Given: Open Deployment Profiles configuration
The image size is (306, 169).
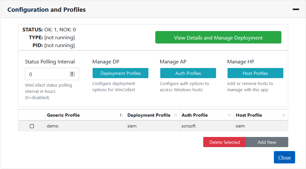Looking at the screenshot, I should [120, 73].
